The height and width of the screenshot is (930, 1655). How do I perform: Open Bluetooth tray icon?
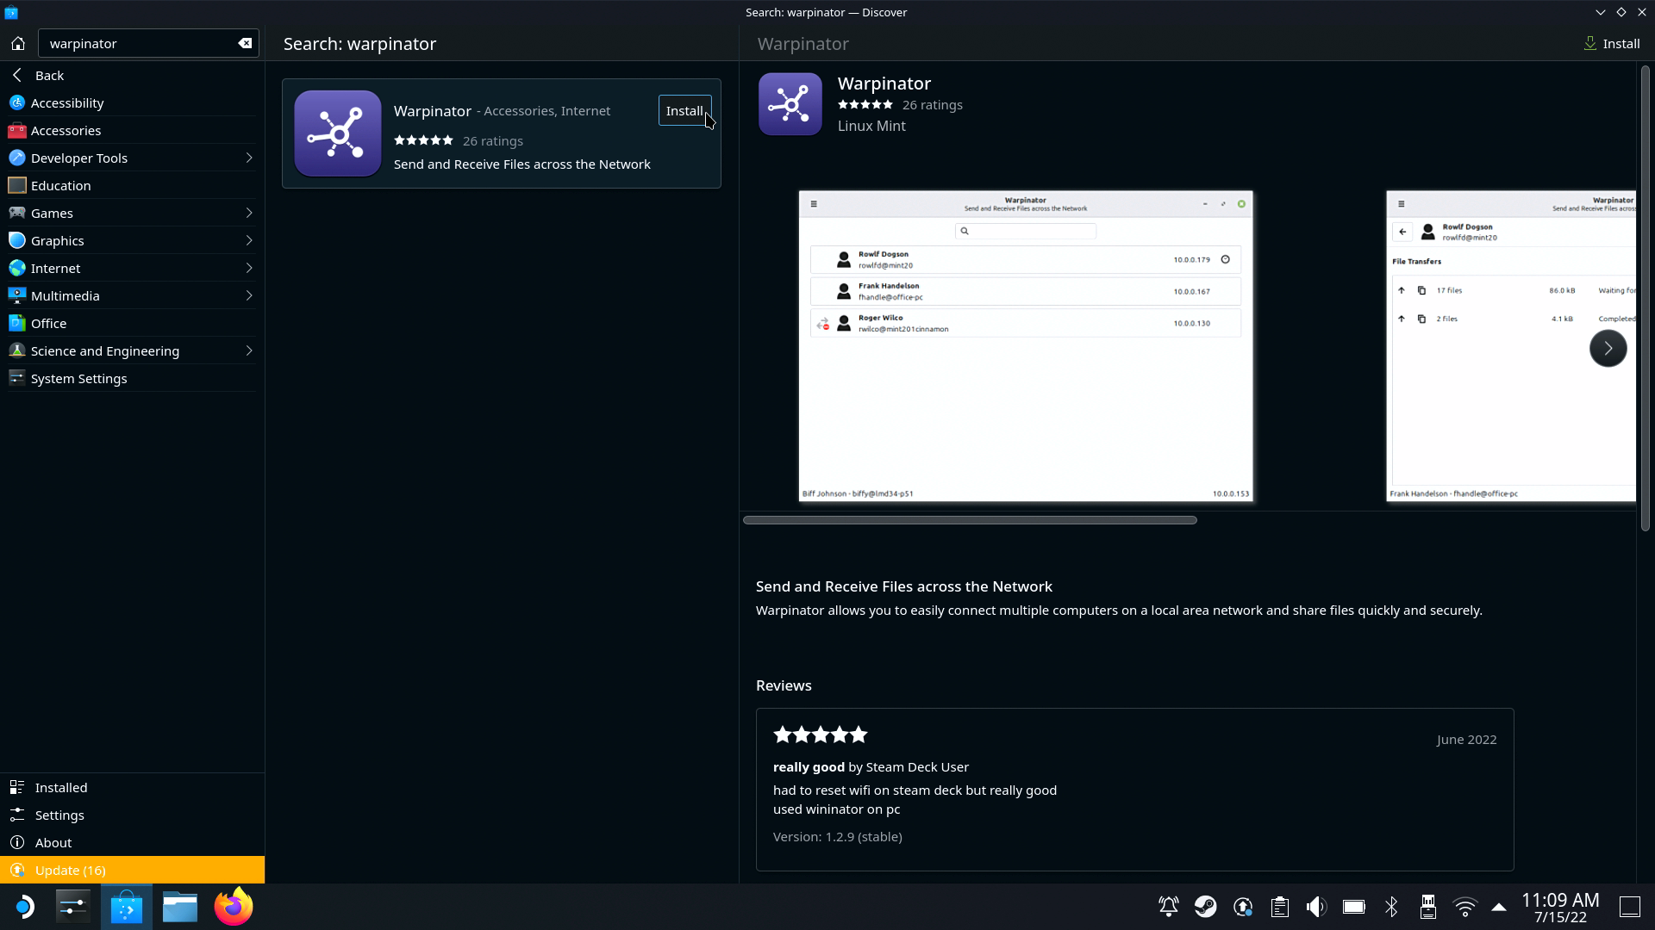coord(1391,907)
